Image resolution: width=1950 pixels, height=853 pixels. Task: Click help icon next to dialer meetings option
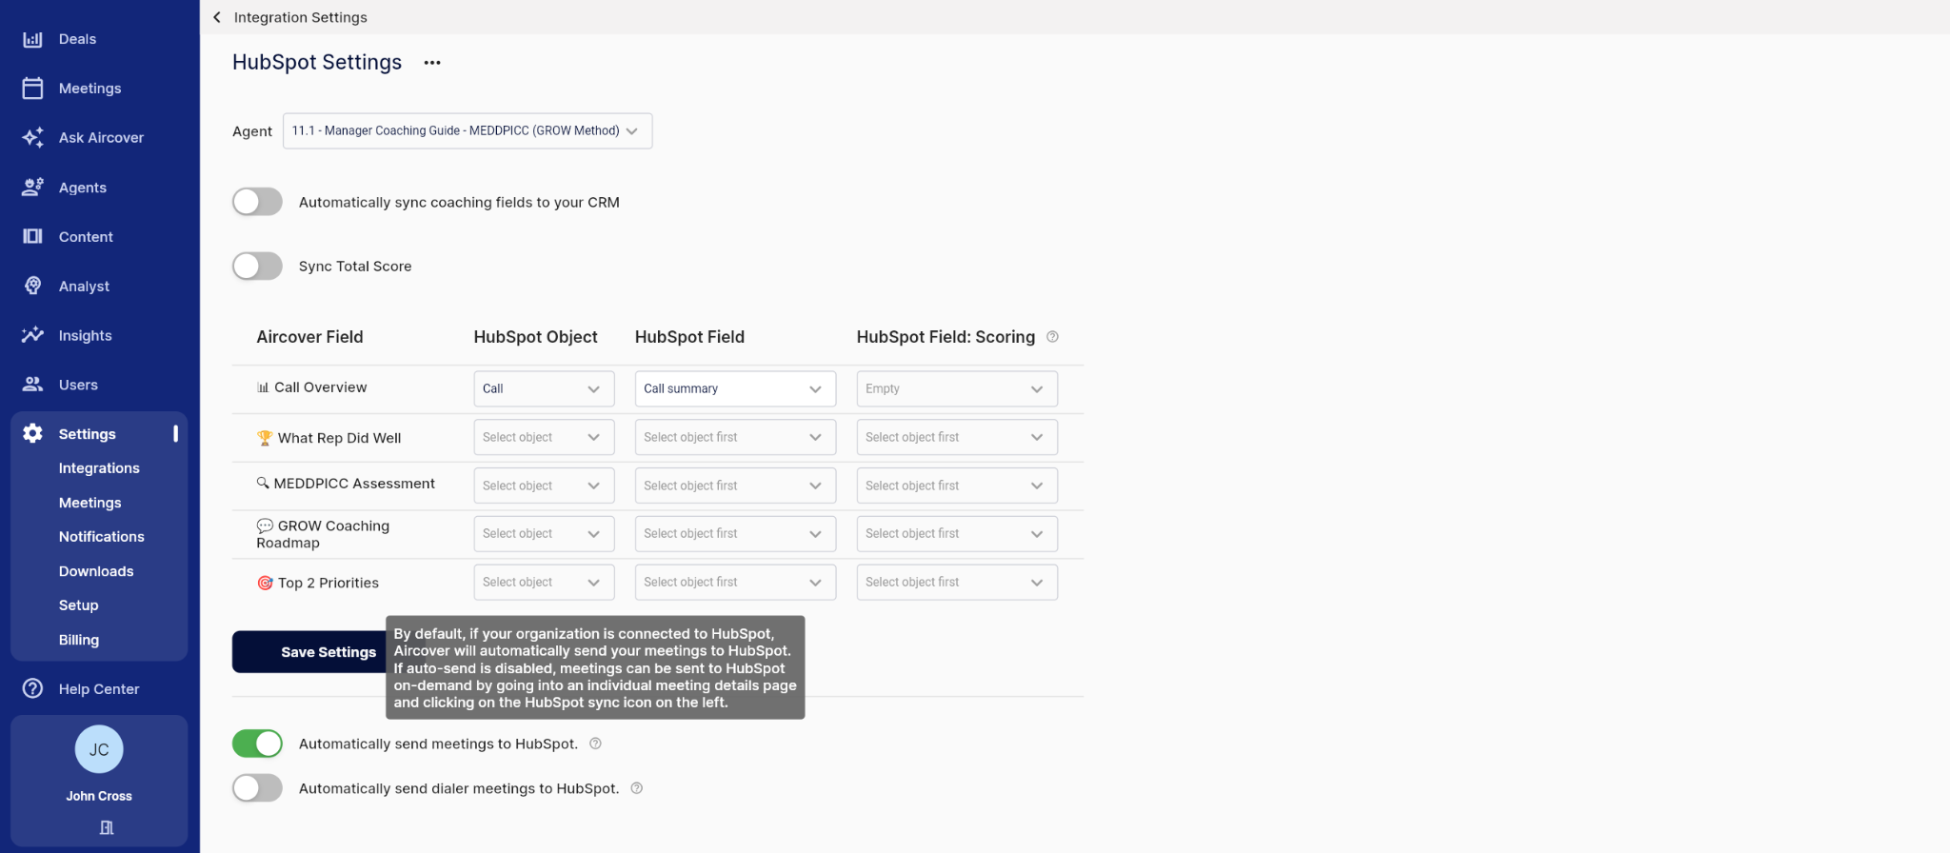point(637,788)
